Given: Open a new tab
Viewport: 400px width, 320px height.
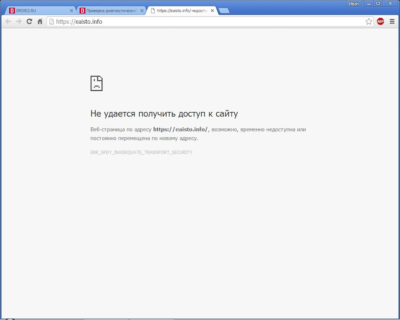Looking at the screenshot, I should click(x=224, y=11).
